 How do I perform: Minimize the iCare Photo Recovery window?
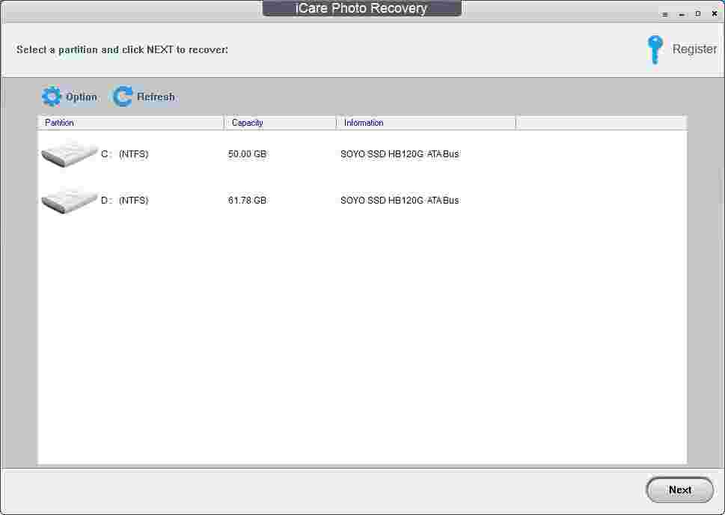[x=680, y=13]
